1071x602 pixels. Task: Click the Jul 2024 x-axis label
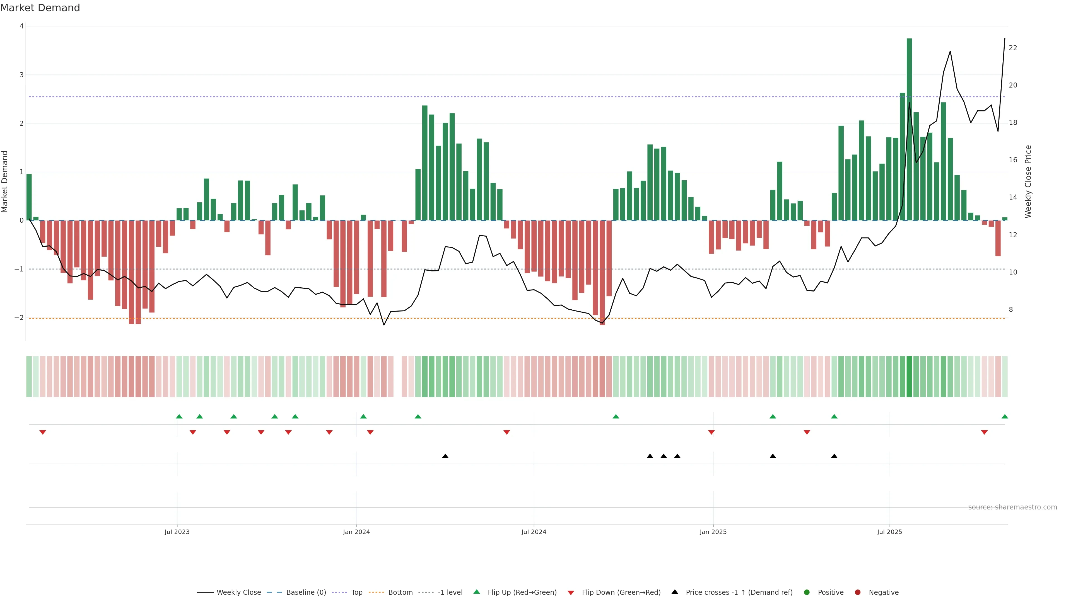tap(534, 532)
